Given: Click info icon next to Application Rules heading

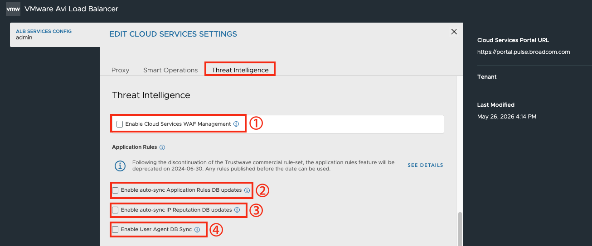Looking at the screenshot, I should tap(162, 147).
